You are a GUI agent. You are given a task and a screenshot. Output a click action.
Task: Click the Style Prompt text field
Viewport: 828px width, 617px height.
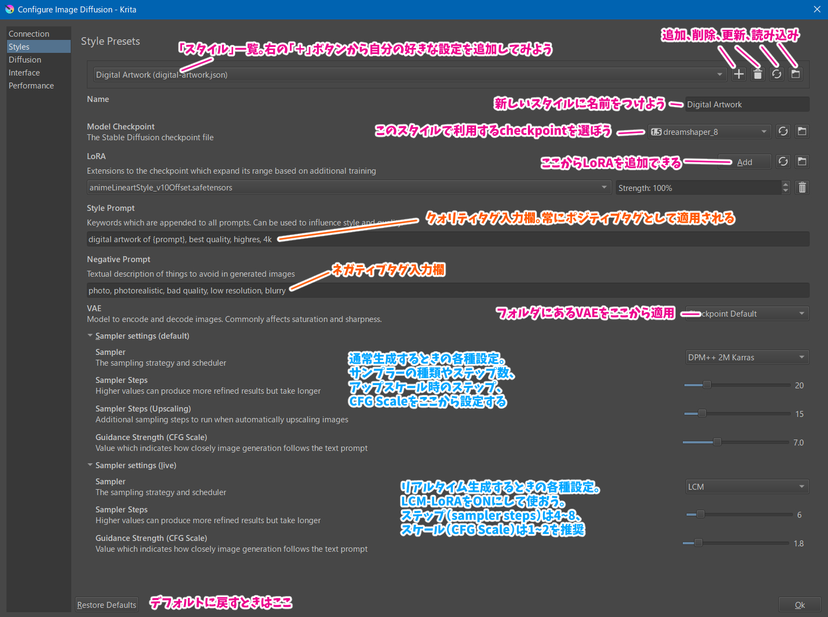[448, 239]
